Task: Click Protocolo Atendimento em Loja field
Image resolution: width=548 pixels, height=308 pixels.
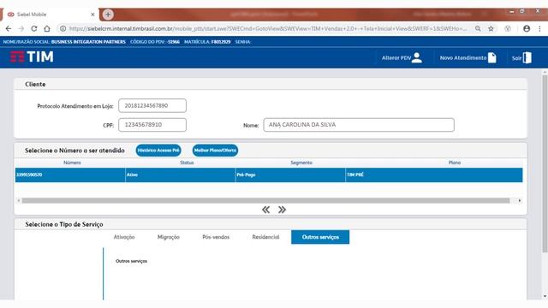Action: click(x=152, y=105)
